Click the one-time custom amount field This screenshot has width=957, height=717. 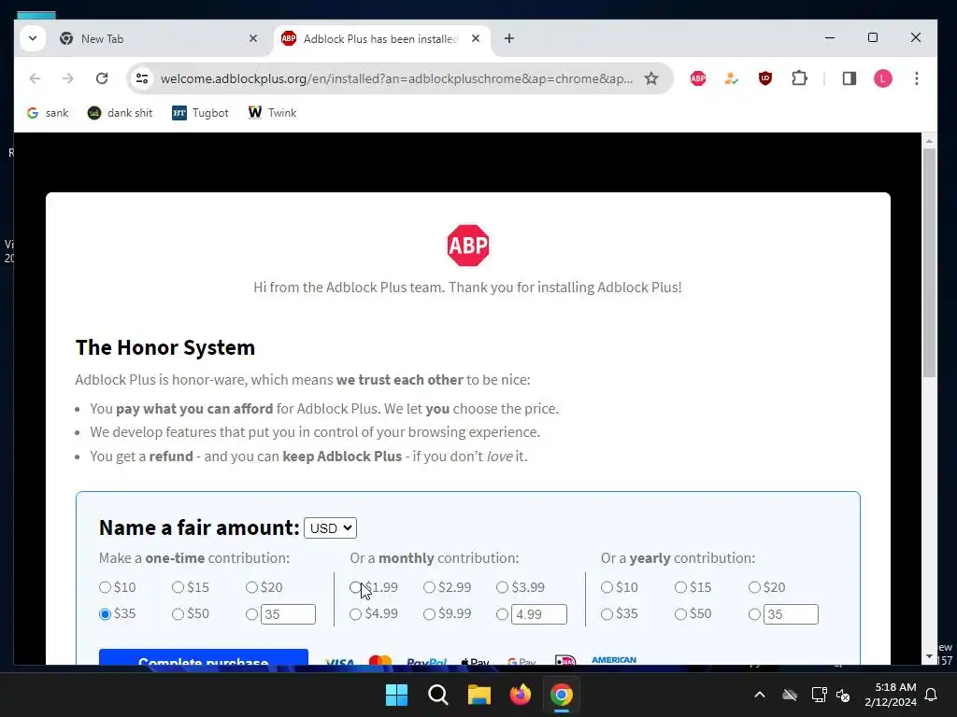[288, 614]
